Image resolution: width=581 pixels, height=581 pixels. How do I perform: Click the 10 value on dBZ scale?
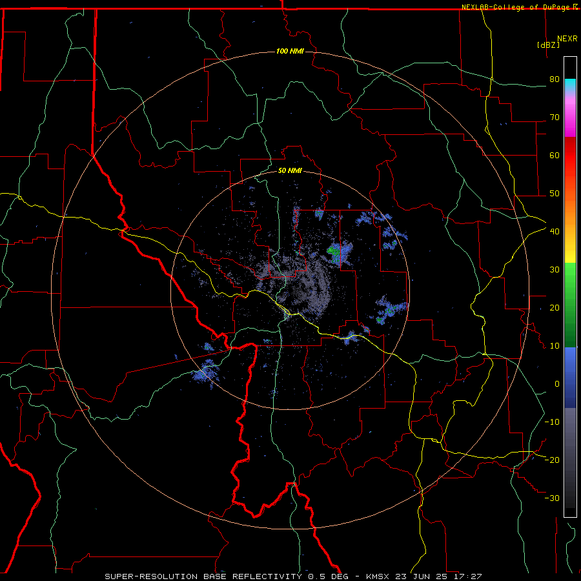point(555,346)
